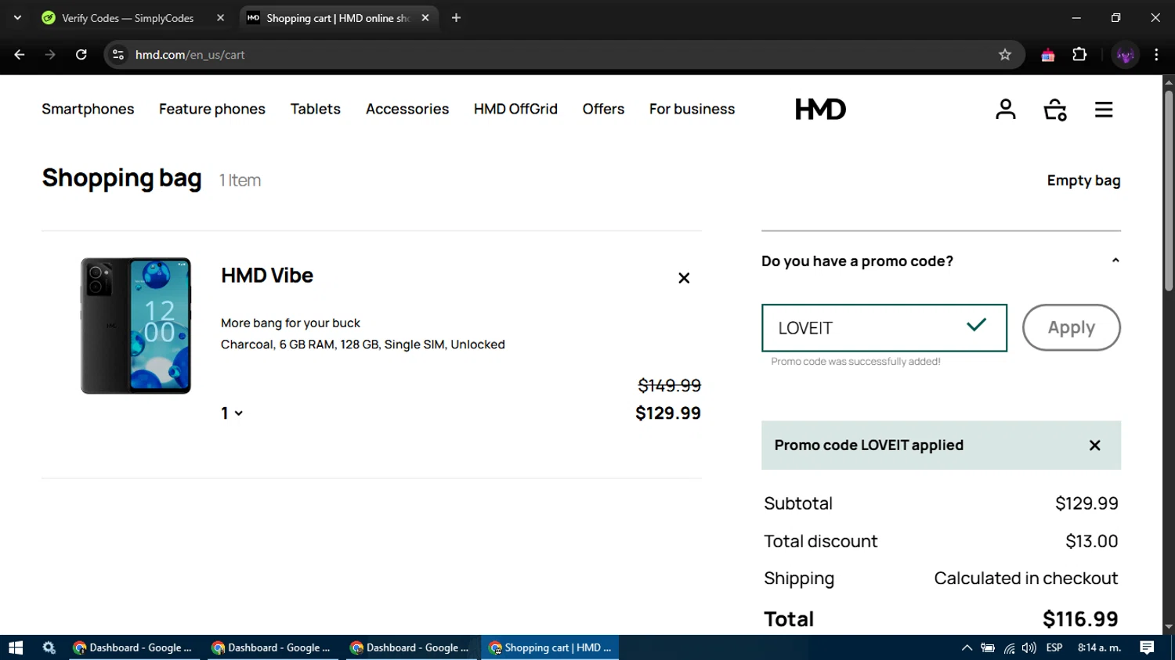
Task: Open the shopping bag icon in header
Action: coord(1055,110)
